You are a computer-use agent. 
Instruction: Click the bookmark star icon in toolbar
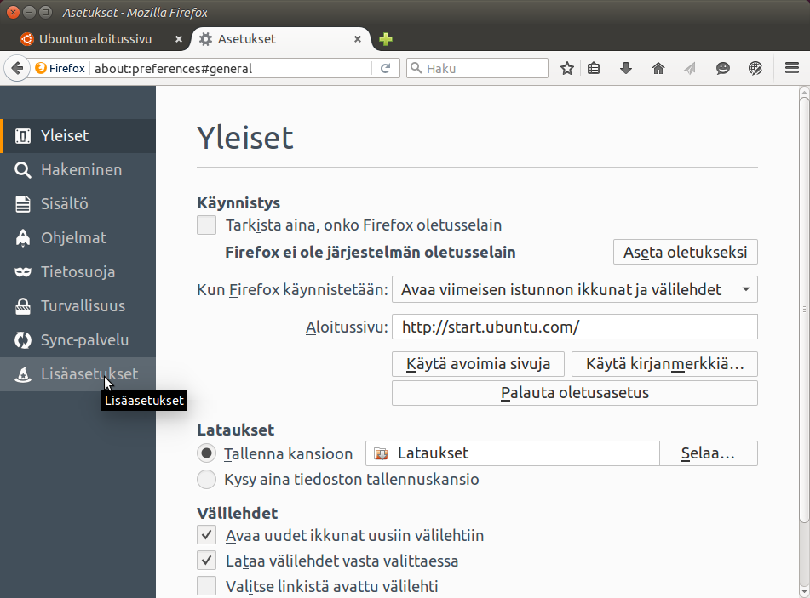click(567, 69)
